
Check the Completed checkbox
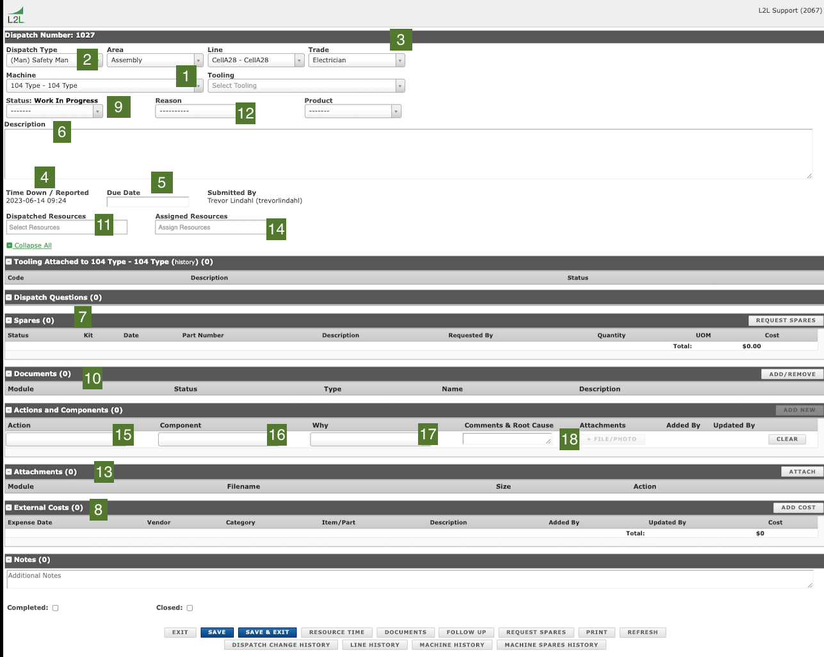[54, 607]
